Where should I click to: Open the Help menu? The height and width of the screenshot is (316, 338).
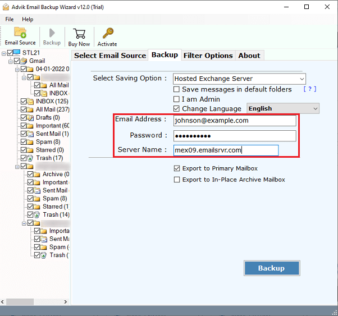[x=28, y=20]
